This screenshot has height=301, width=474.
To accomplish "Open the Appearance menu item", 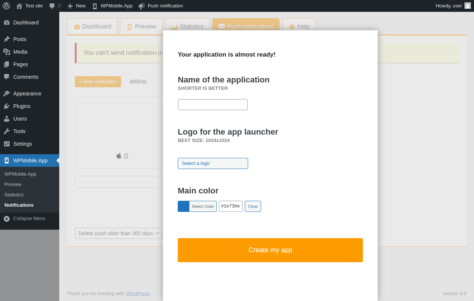I will click(x=27, y=94).
